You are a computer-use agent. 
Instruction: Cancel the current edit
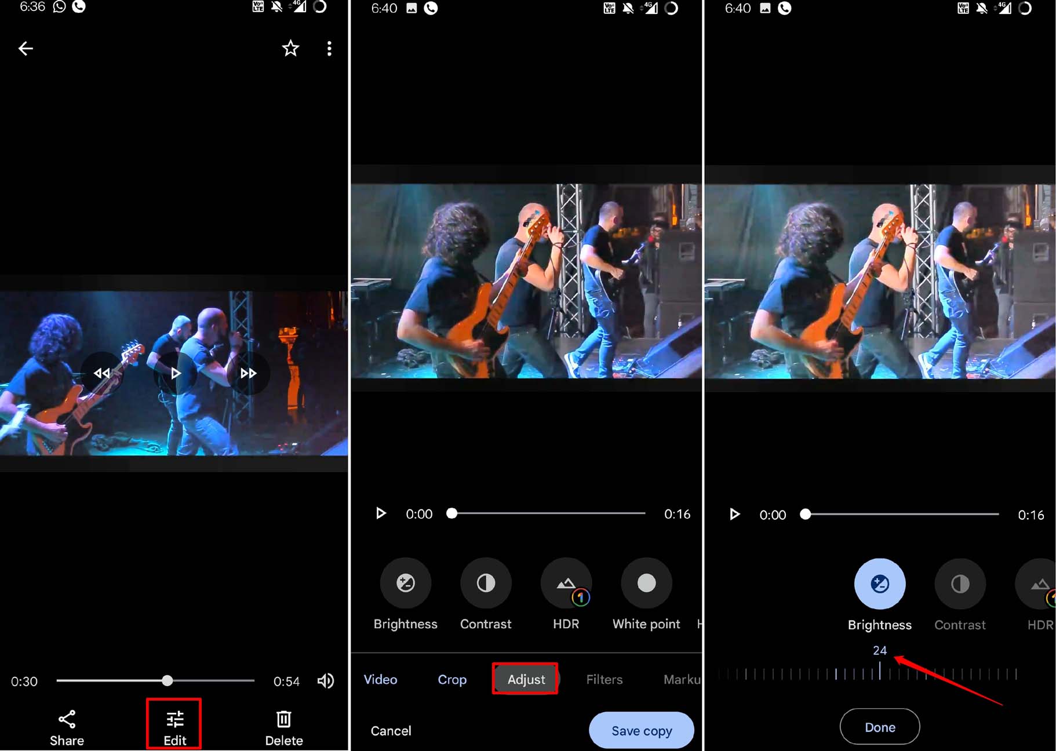click(x=390, y=730)
